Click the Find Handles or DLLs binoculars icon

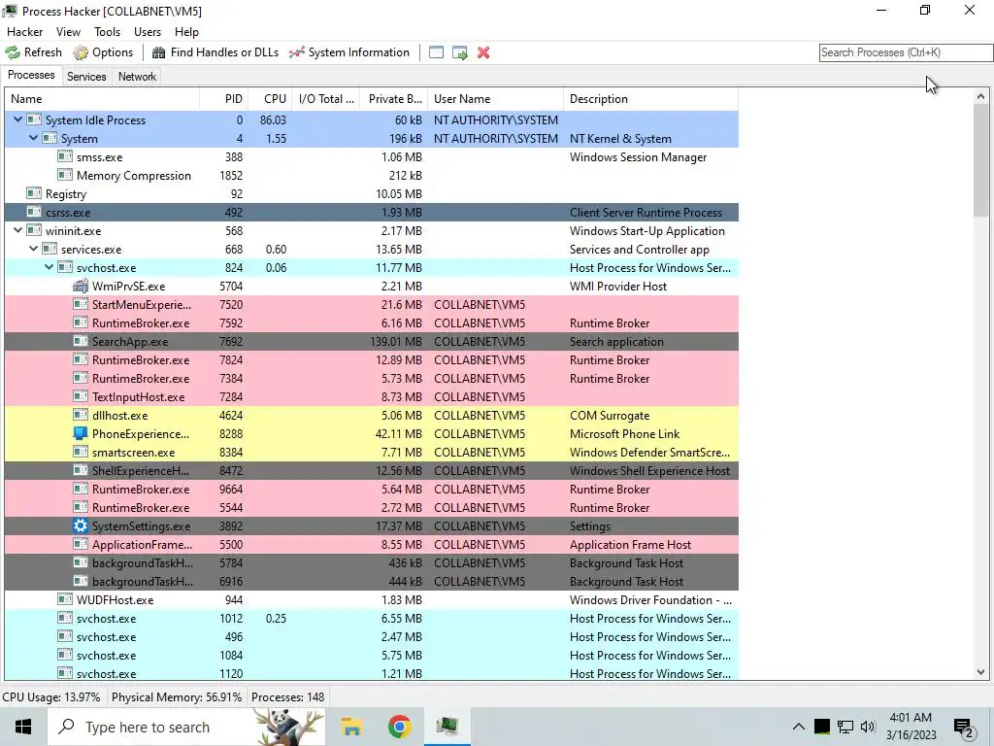click(x=158, y=52)
